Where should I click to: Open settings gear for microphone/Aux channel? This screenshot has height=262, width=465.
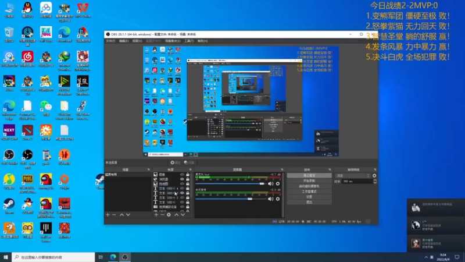click(278, 183)
